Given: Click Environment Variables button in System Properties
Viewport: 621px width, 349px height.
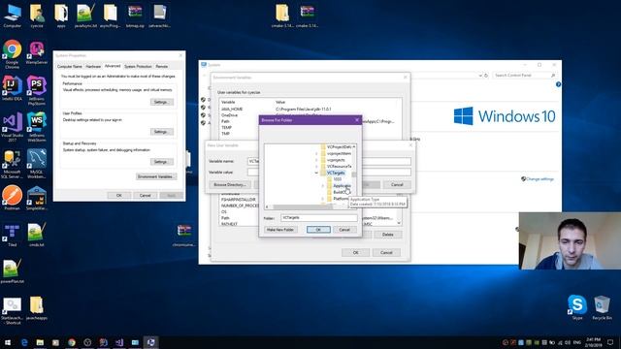Looking at the screenshot, I should pyautogui.click(x=156, y=176).
